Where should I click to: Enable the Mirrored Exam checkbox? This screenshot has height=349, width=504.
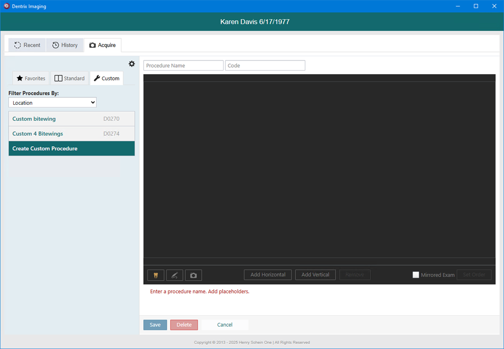click(x=416, y=275)
